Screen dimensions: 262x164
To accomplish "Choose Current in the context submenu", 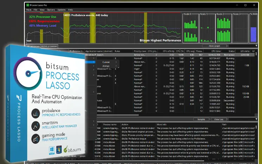I will click(x=106, y=62).
